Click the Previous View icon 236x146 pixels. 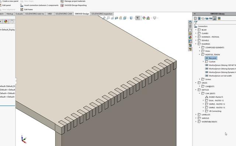pos(112,18)
